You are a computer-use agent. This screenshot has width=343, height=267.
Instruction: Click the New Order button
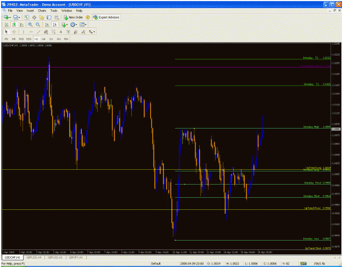coord(74,17)
